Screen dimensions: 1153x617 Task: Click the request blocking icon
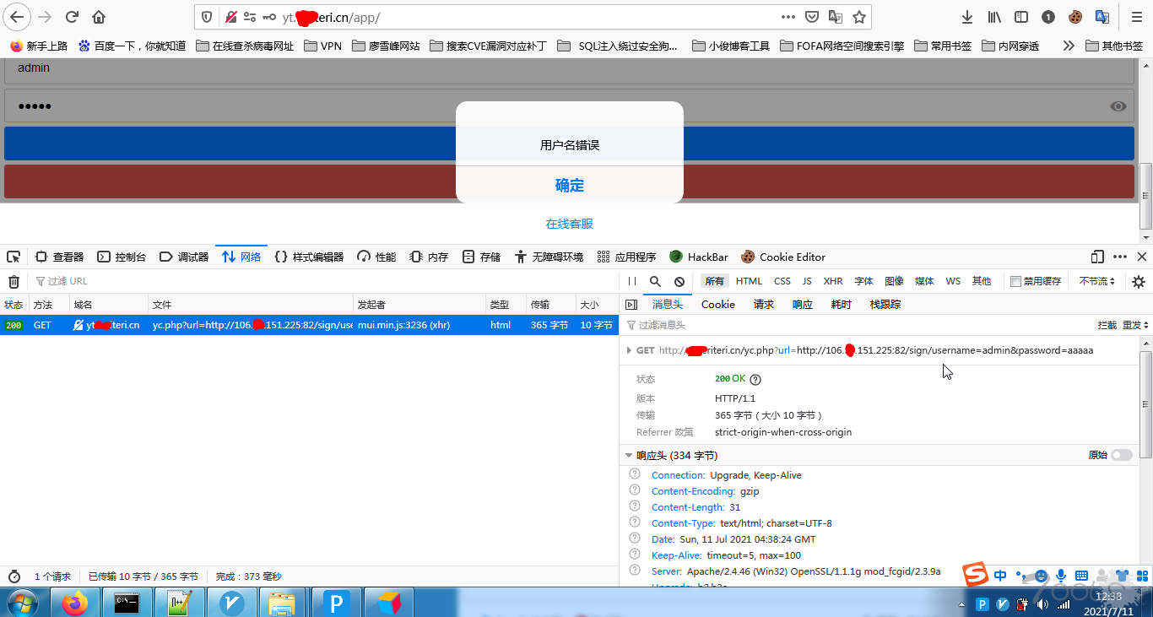click(x=679, y=281)
